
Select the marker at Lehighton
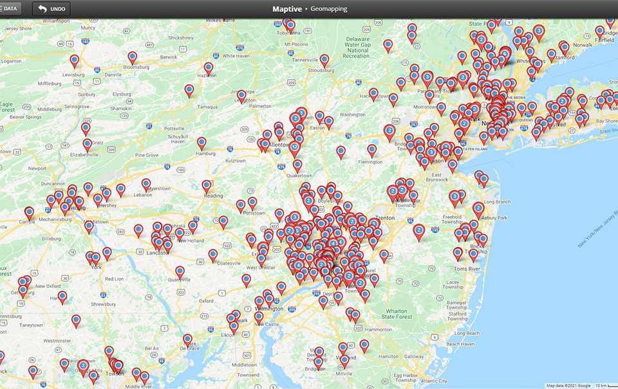click(x=241, y=96)
